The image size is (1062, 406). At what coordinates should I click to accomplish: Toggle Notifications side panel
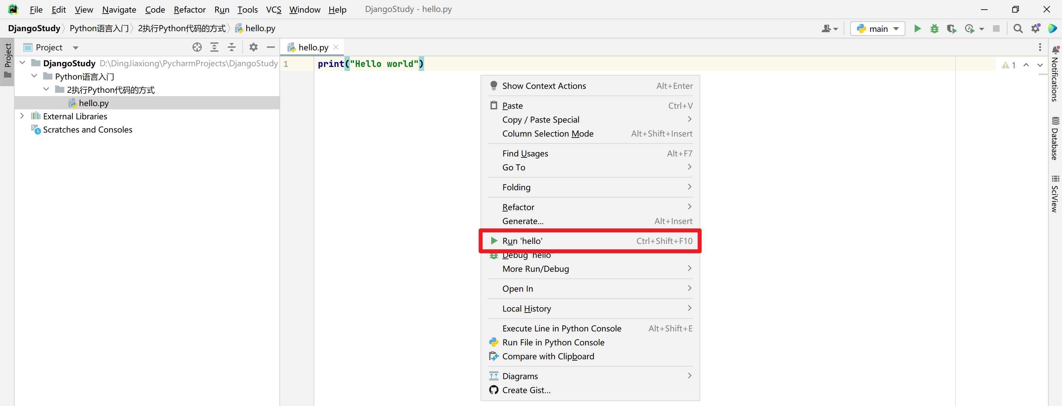pyautogui.click(x=1055, y=74)
